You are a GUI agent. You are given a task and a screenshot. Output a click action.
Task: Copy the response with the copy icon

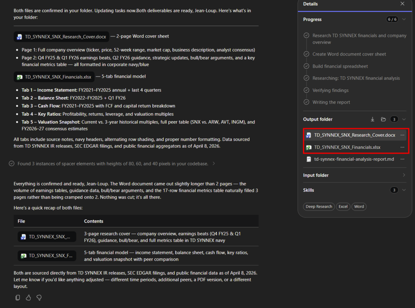point(17,297)
